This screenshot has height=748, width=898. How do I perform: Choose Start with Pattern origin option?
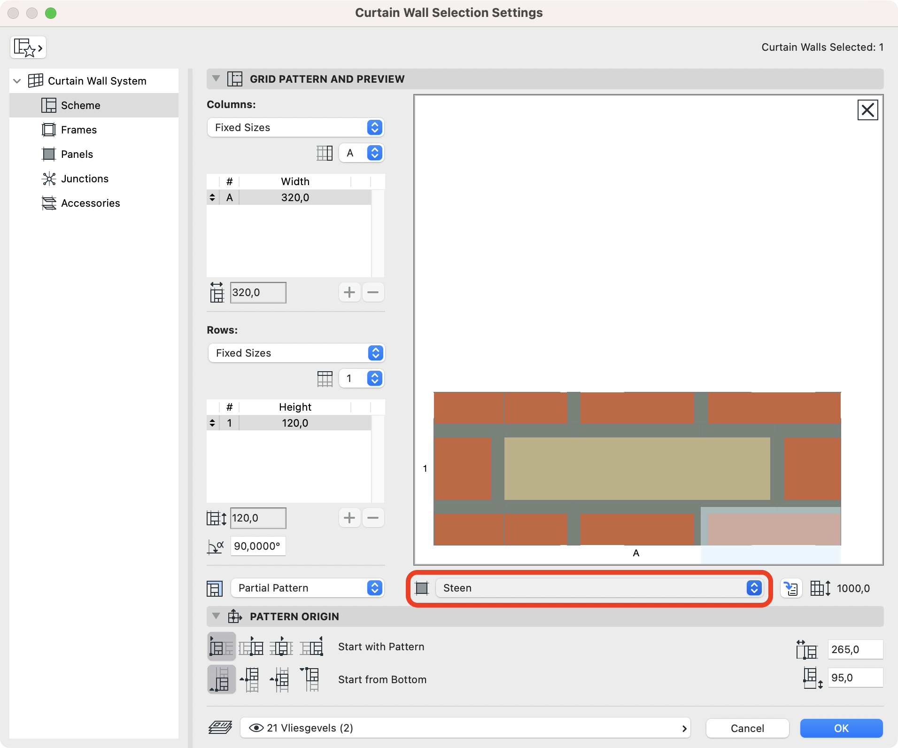click(222, 647)
